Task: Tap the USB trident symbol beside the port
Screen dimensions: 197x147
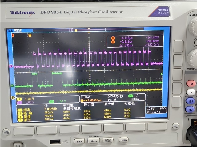Action: tap(65, 141)
